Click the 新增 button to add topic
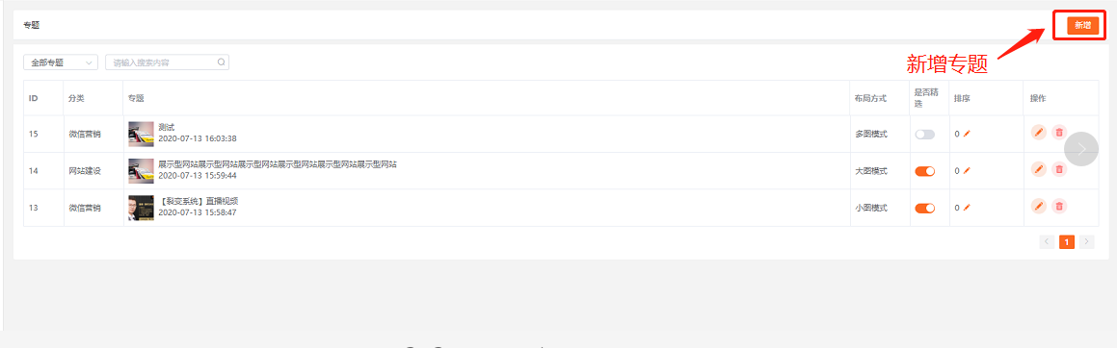Viewport: 1117px width, 348px height. 1083,25
